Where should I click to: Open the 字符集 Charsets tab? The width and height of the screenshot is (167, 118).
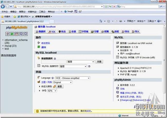click(x=83, y=32)
